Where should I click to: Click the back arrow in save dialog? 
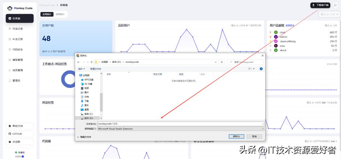(79, 62)
